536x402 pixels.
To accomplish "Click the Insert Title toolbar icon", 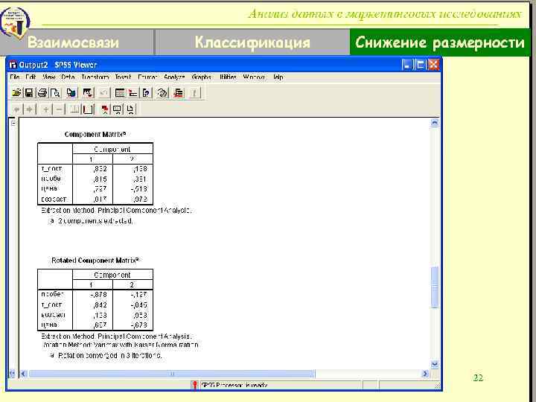I will 118,109.
